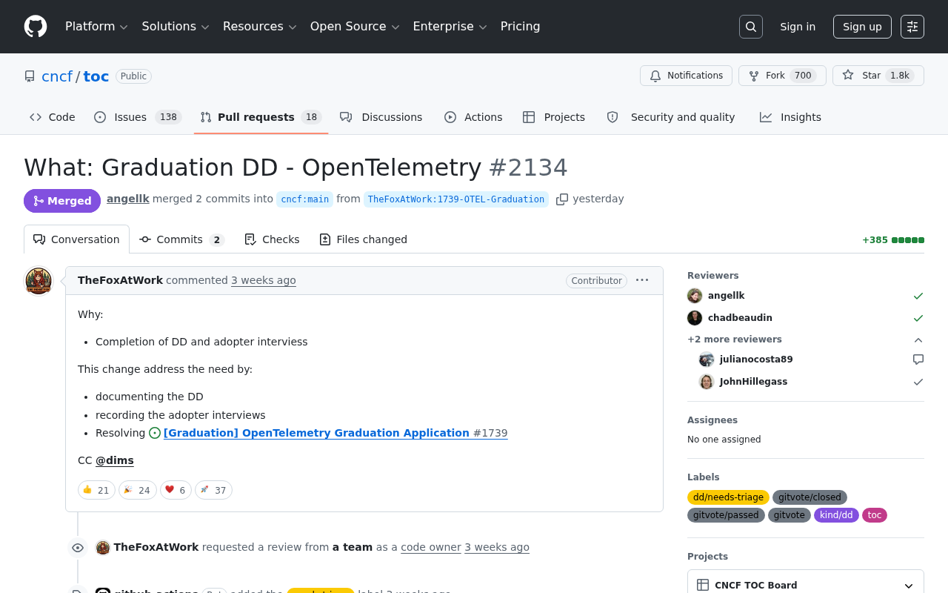Toggle party popper reaction with 24

click(138, 490)
